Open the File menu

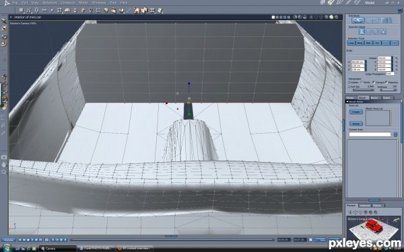pos(15,3)
